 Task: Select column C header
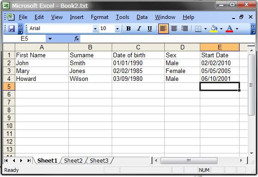coord(138,47)
